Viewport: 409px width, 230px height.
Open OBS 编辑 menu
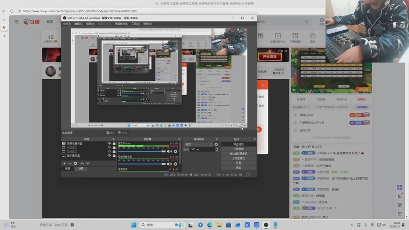[x=78, y=24]
